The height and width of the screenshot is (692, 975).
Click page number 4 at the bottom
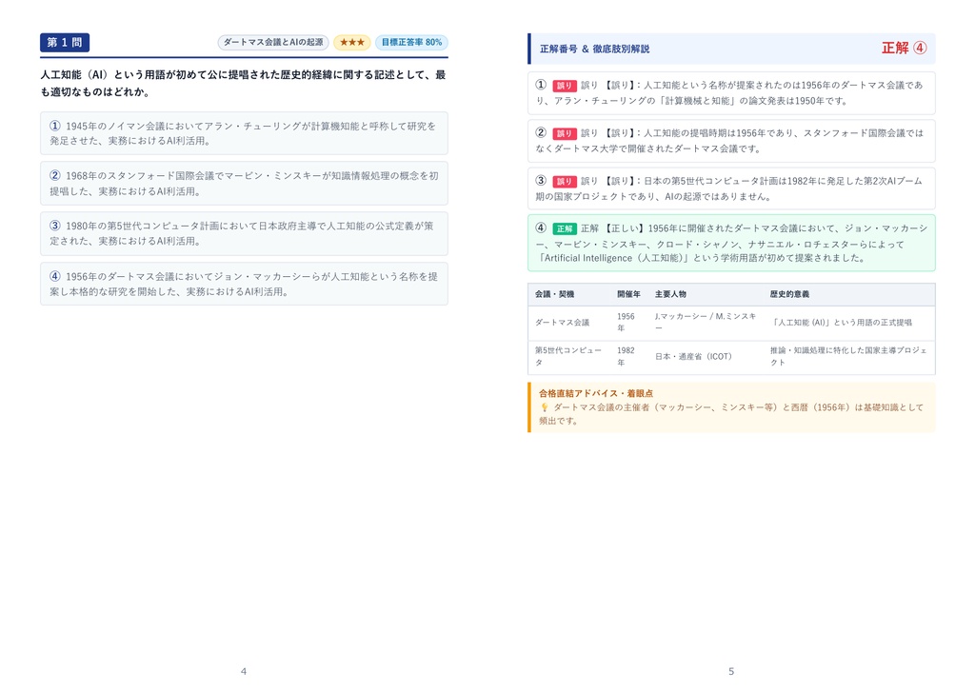coord(244,671)
